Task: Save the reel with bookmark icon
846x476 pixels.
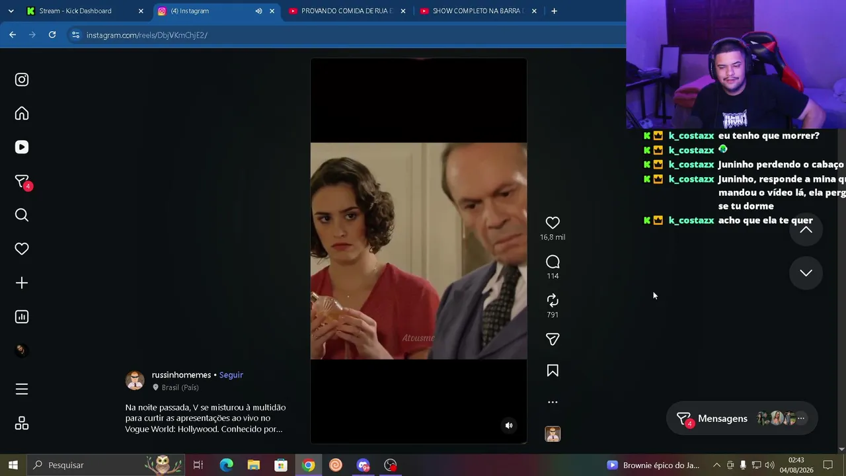Action: click(x=553, y=371)
